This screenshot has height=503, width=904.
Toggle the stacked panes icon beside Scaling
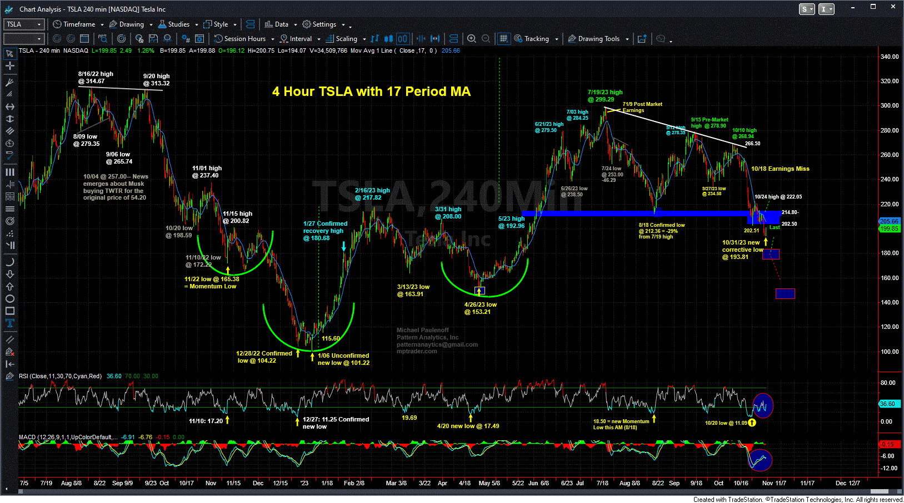453,39
